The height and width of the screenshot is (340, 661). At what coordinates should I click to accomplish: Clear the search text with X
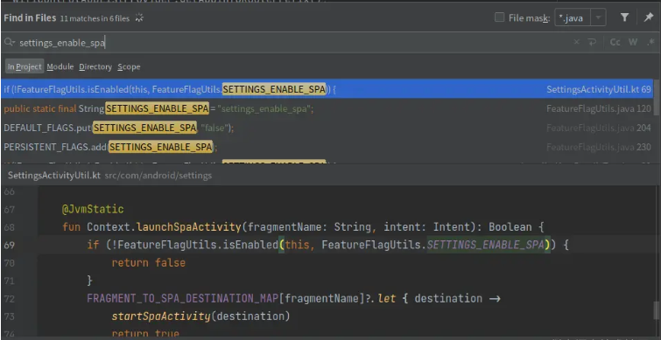tap(576, 42)
